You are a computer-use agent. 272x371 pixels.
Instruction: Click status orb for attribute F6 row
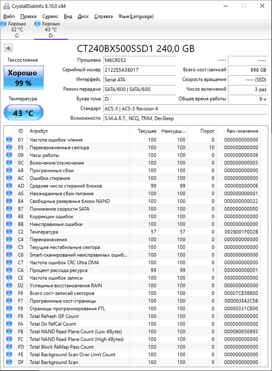[9, 293]
